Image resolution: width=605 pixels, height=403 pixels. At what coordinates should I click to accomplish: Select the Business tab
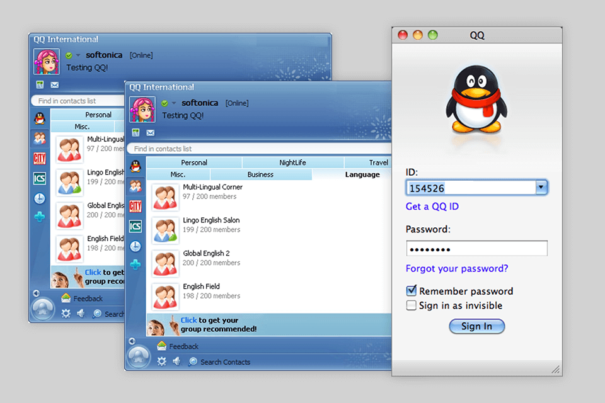coord(260,174)
